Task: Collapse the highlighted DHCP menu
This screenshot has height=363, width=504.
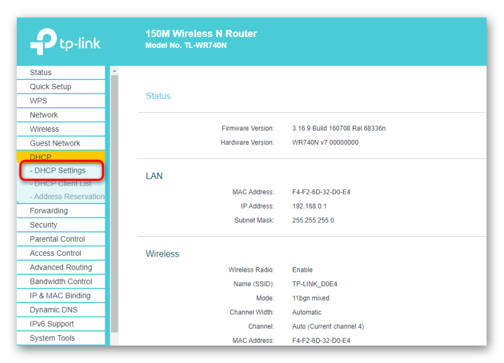Action: [x=61, y=156]
